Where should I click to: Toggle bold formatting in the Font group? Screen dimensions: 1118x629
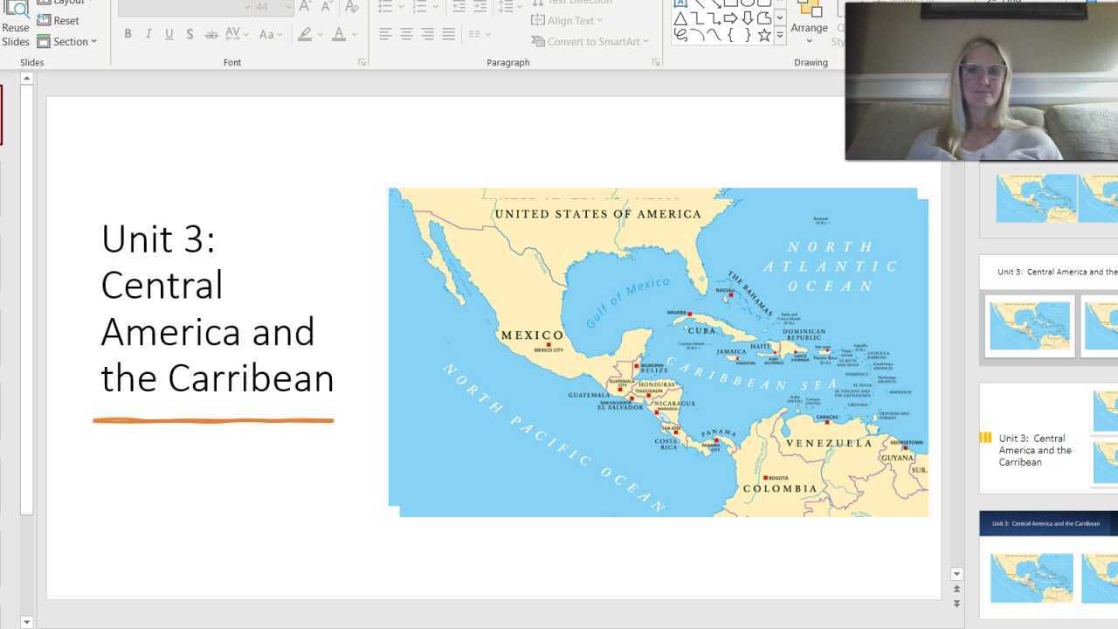click(x=128, y=33)
